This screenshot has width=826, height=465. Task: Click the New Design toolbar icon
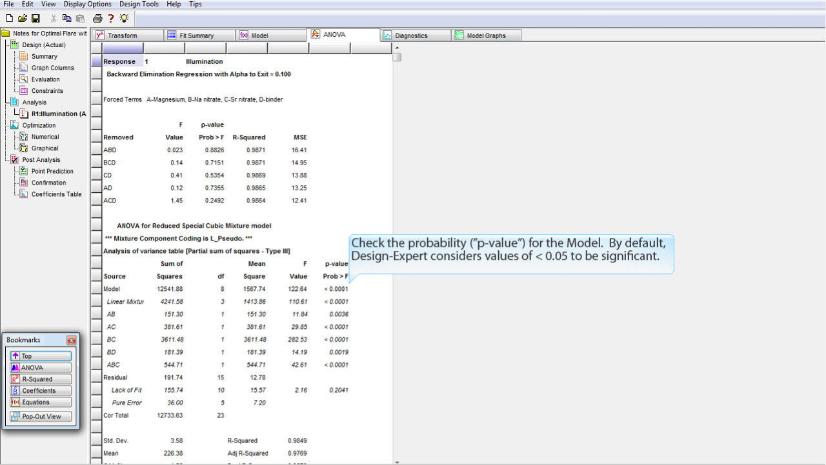[x=9, y=18]
